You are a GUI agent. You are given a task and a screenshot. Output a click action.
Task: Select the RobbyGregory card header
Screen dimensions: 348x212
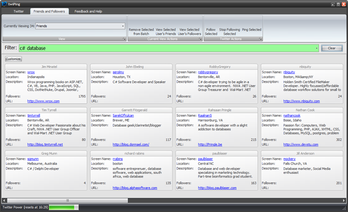[216, 67]
